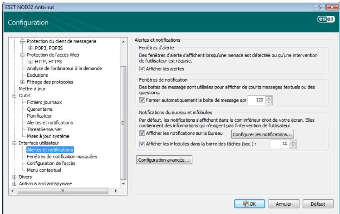340x214 pixels.
Task: Expand the HTTP, HTTPS node
Action: [x=31, y=62]
